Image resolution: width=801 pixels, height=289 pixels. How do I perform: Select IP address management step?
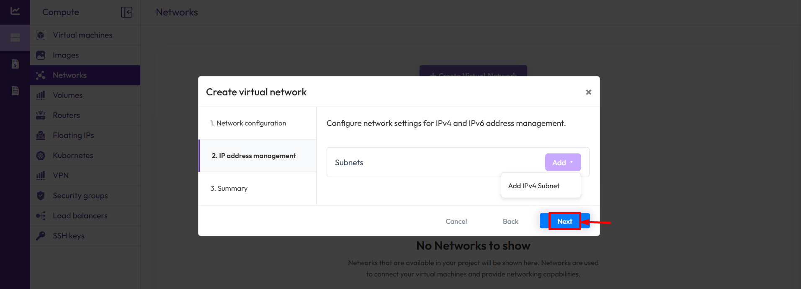pyautogui.click(x=254, y=156)
